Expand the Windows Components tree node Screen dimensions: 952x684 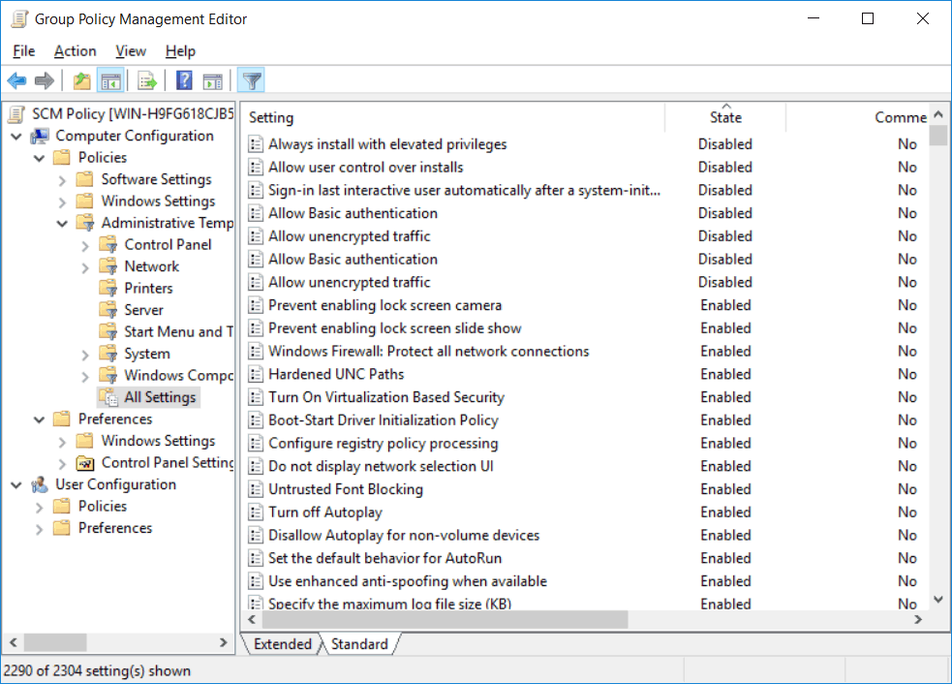click(85, 377)
